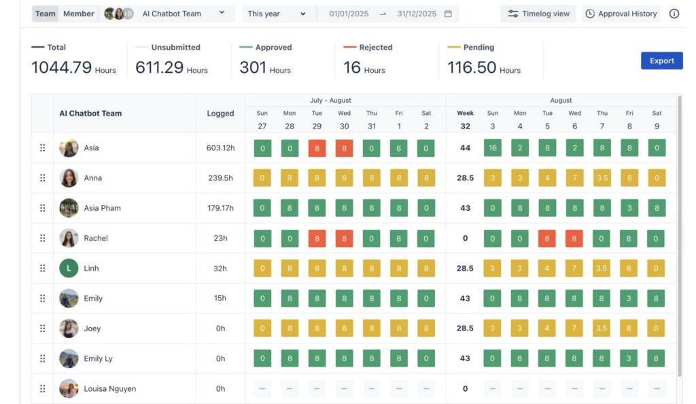Screen dimensions: 696x404
Task: Click the calendar icon on the end date
Action: tap(447, 13)
